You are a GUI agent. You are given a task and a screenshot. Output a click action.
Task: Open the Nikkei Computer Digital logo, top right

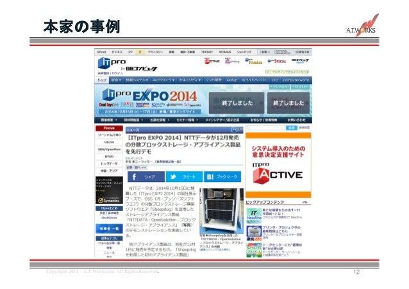click(x=300, y=61)
